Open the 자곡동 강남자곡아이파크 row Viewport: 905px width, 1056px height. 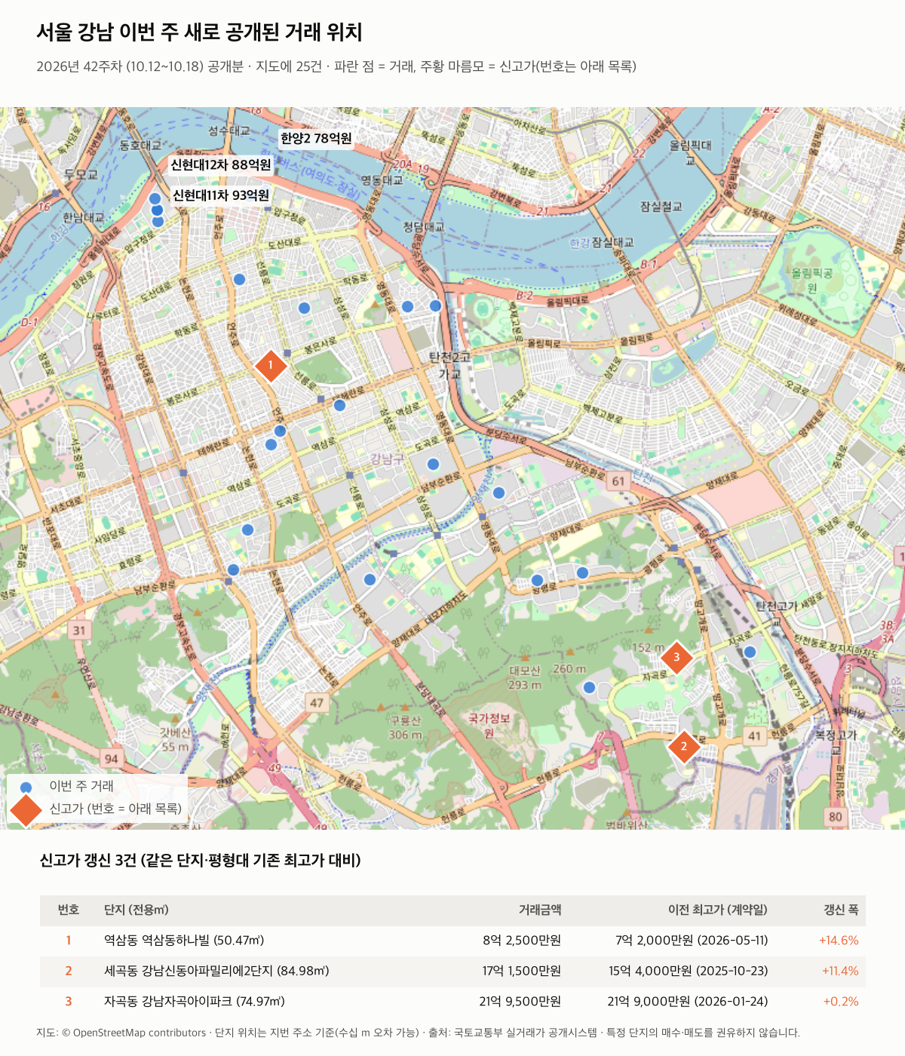pos(452,1002)
